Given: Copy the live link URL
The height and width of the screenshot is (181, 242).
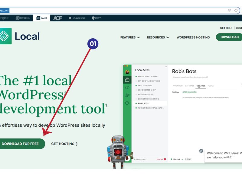Looking at the screenshot, I should coord(188,159).
